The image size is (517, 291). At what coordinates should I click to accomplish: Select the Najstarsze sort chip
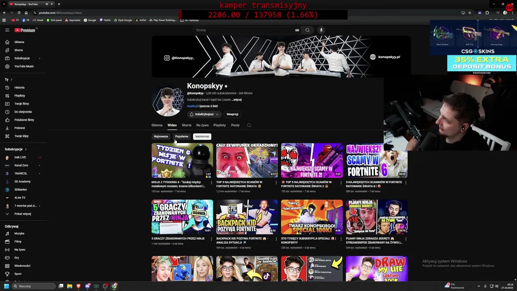pyautogui.click(x=202, y=137)
